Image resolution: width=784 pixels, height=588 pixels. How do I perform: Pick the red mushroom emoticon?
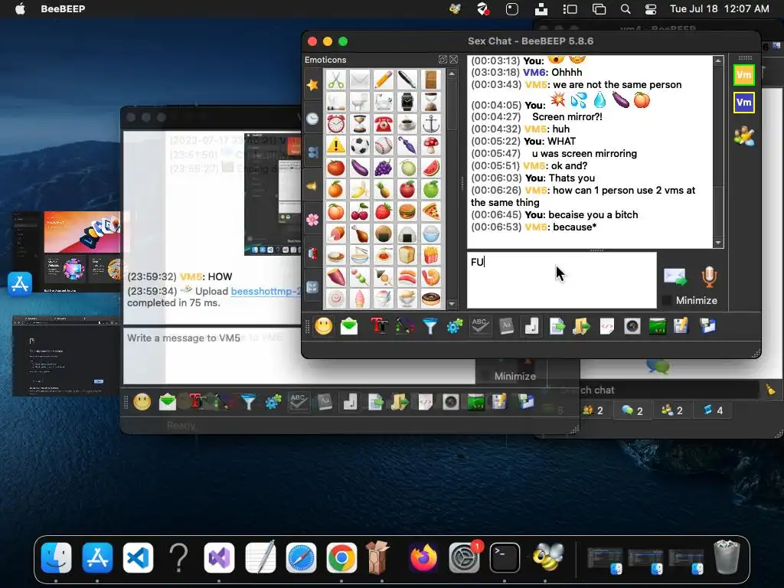(x=430, y=145)
